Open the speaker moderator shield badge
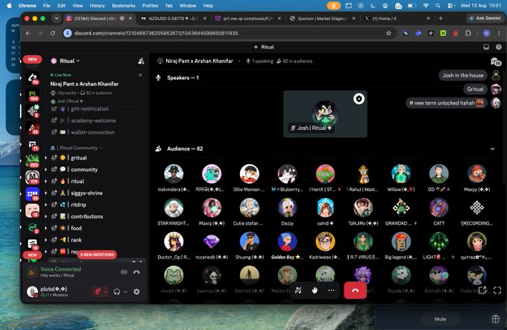The image size is (507, 330). 359,99
